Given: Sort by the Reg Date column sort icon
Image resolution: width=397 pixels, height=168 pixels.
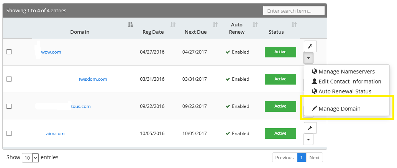Looking at the screenshot, I should [x=173, y=24].
